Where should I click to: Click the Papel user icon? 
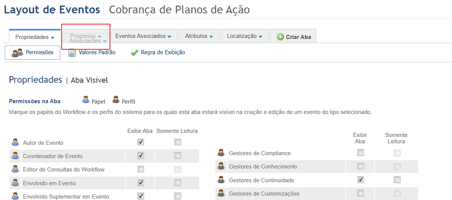86,100
